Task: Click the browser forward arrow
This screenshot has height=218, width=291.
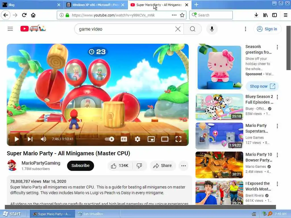Action: (15, 15)
